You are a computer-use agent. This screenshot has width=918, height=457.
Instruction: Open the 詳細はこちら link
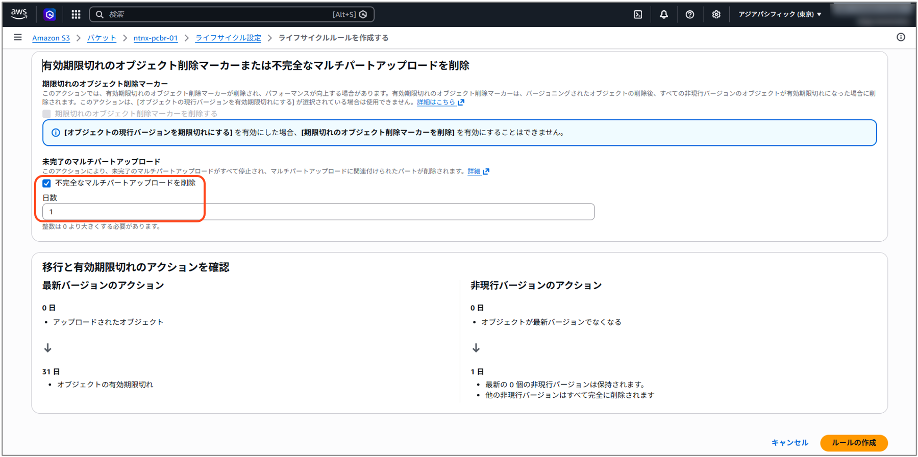[436, 102]
